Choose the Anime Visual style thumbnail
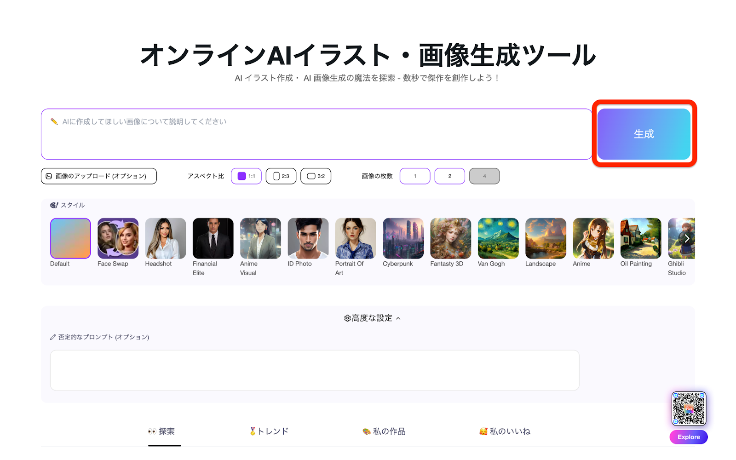 [260, 238]
